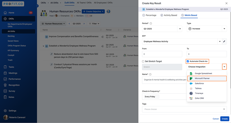Click the Human Resources department avatar icon
This screenshot has width=231, height=123.
[44, 13]
